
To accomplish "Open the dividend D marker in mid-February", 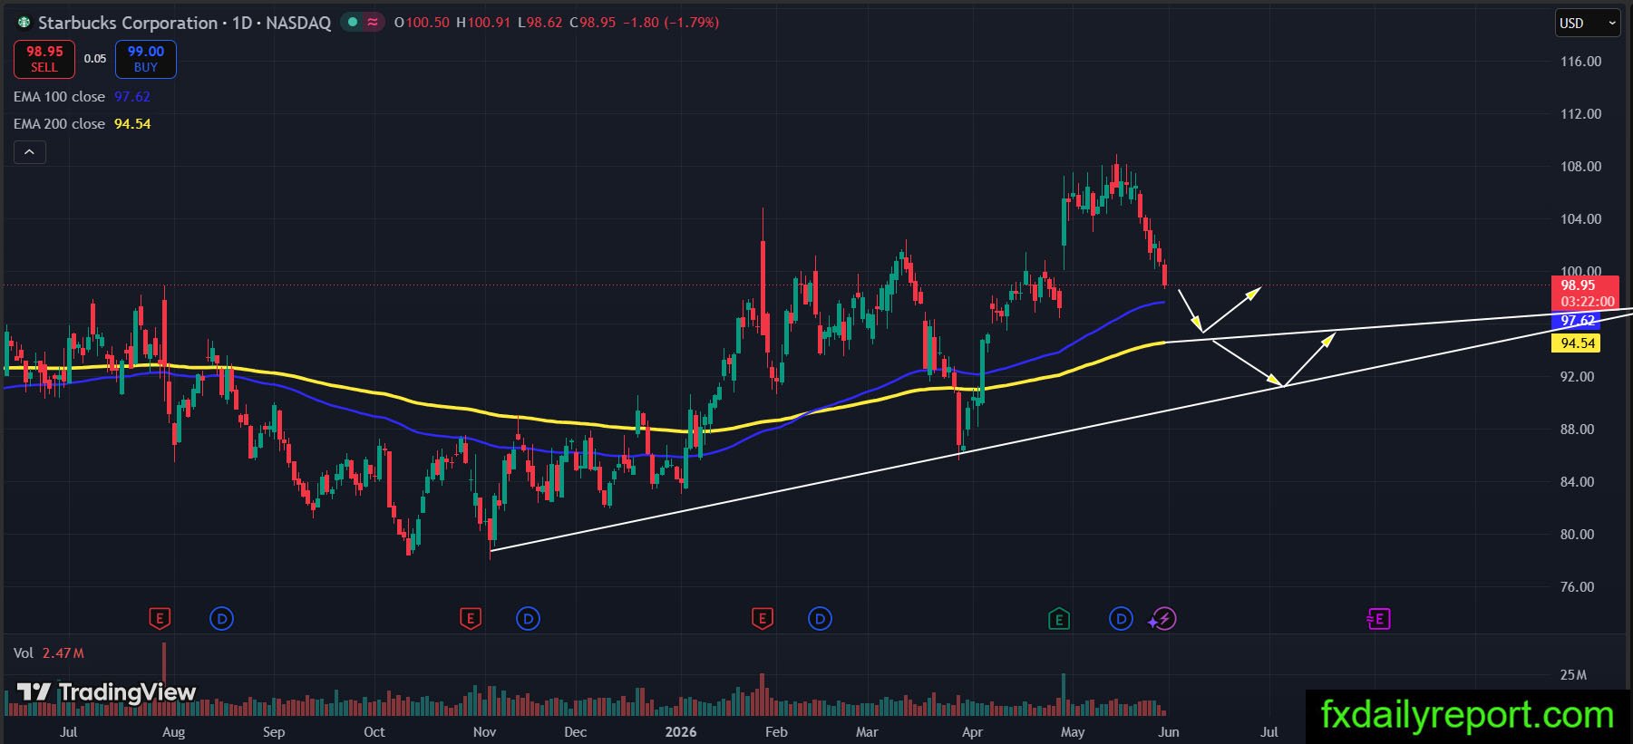I will (x=820, y=619).
